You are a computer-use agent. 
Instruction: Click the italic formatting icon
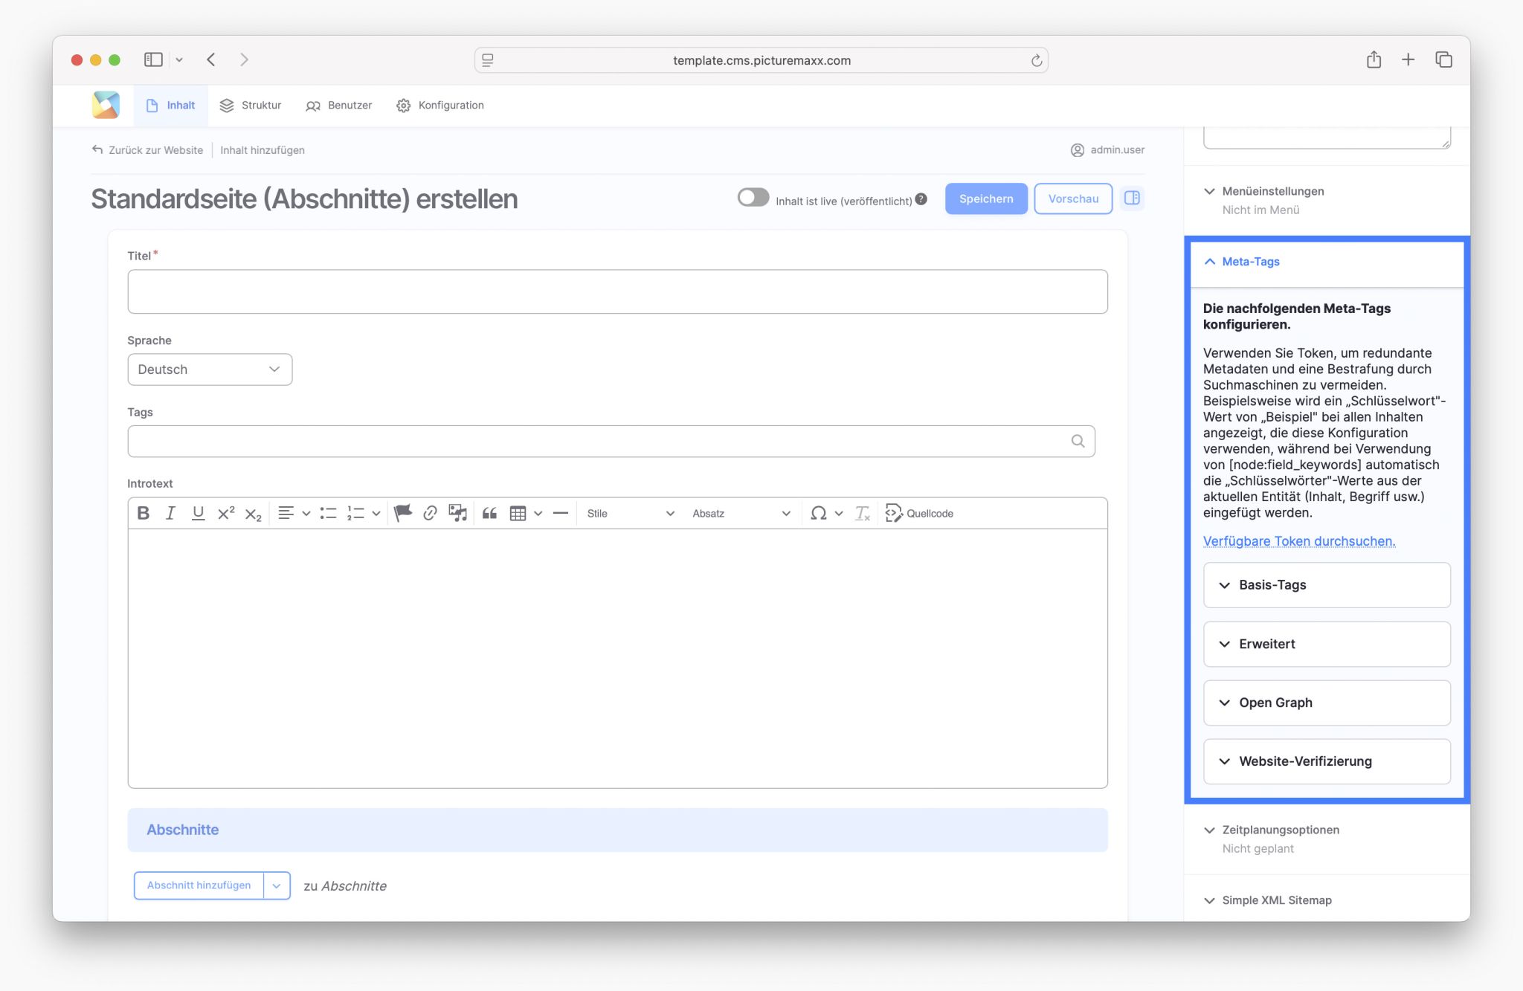click(x=170, y=513)
